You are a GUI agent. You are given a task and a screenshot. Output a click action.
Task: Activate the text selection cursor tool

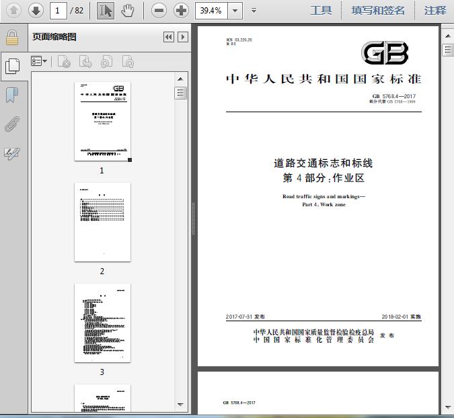coord(106,11)
